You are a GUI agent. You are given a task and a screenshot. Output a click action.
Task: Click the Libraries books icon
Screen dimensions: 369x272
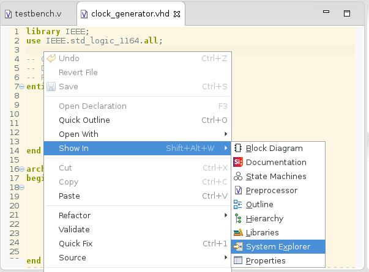(x=238, y=232)
